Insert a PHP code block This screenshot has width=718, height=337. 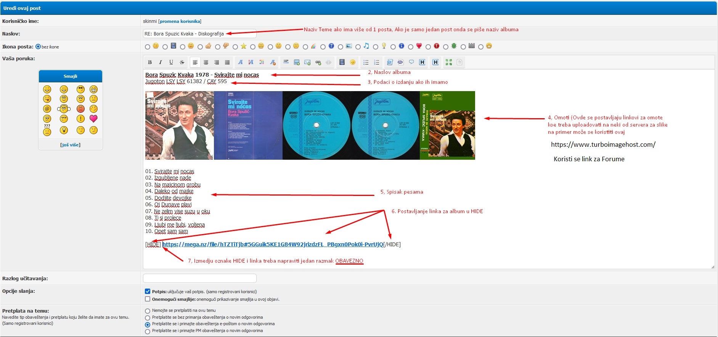click(x=400, y=62)
